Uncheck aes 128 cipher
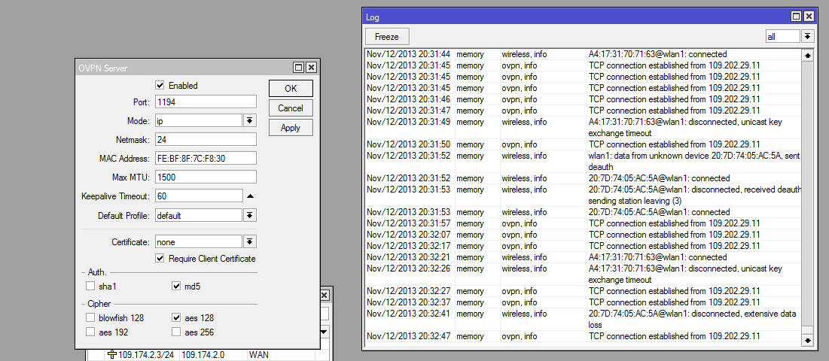The image size is (829, 361). (x=177, y=317)
